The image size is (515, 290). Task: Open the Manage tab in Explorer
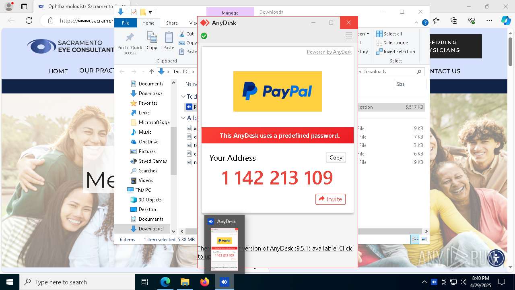(x=230, y=12)
